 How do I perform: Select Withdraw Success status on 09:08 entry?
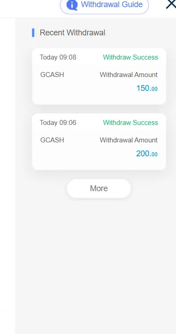130,57
